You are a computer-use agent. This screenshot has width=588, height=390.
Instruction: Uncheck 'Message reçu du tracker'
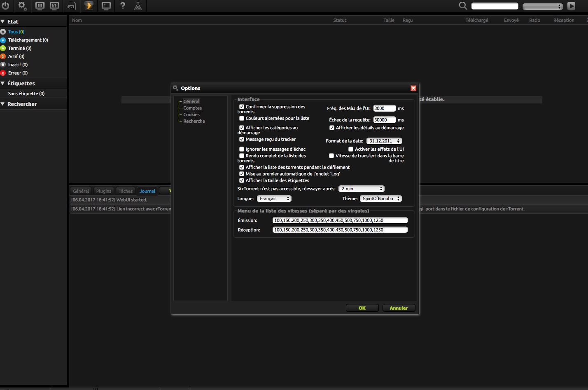click(242, 139)
